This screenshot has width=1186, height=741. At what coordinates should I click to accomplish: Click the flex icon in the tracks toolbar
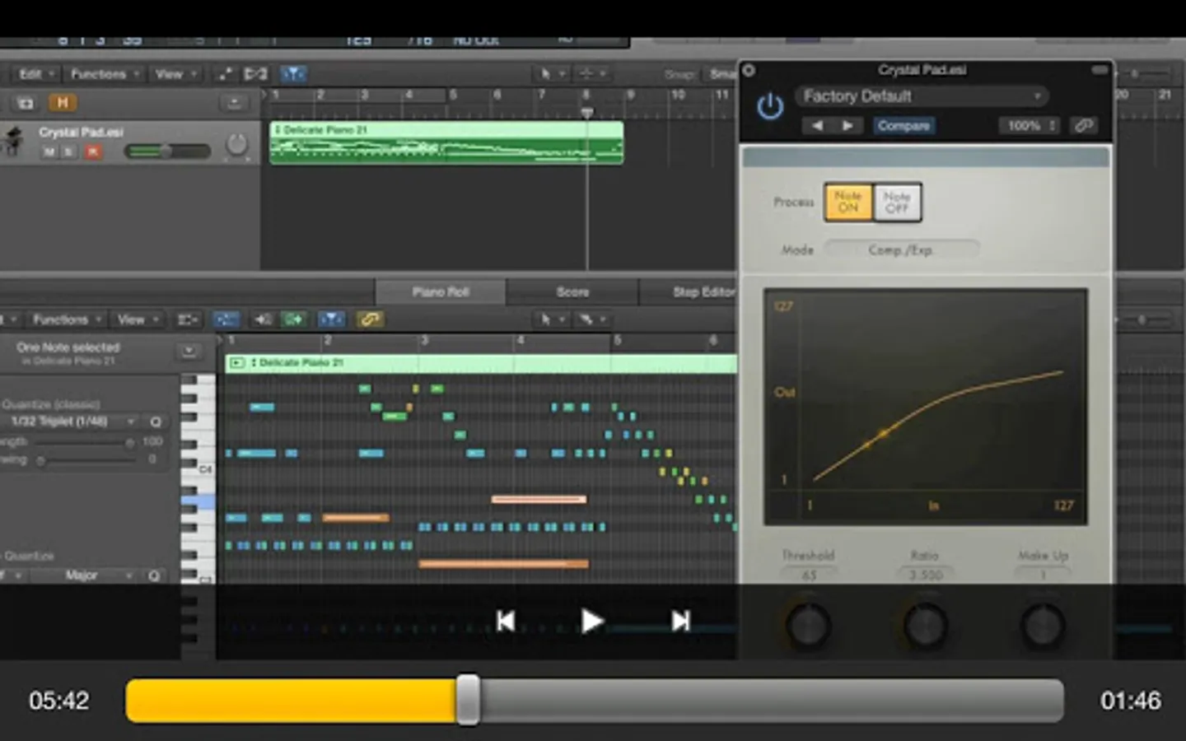(x=255, y=74)
